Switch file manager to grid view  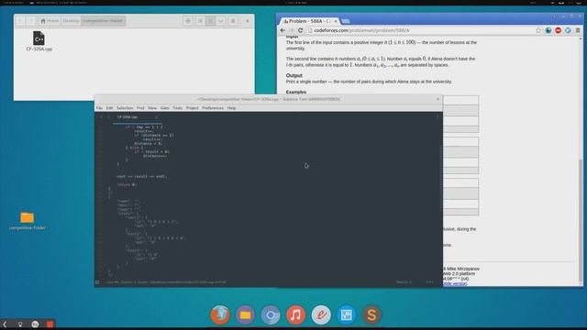(x=210, y=21)
